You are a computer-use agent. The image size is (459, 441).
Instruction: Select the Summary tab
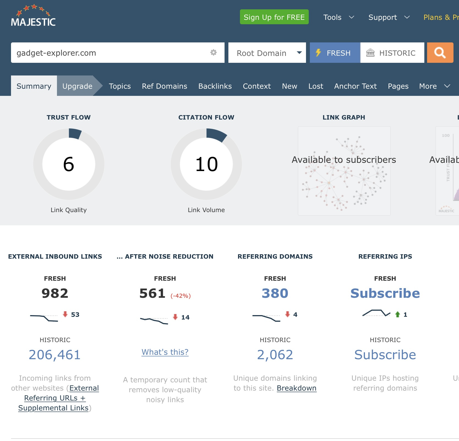coord(34,86)
